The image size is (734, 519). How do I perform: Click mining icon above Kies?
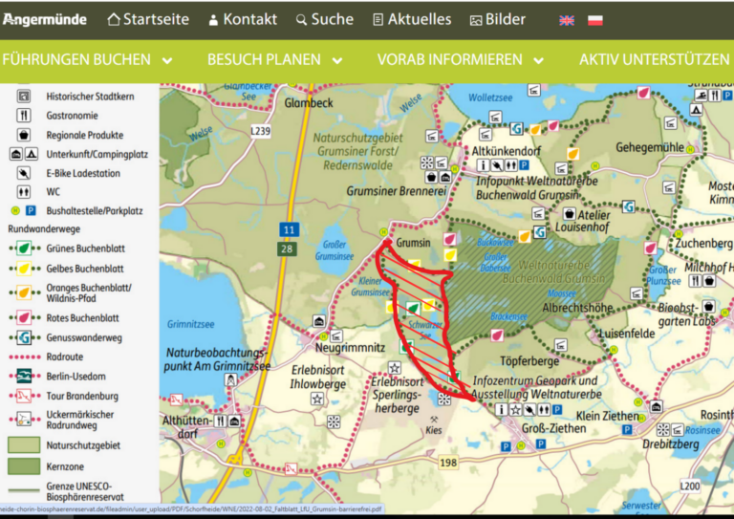(434, 420)
